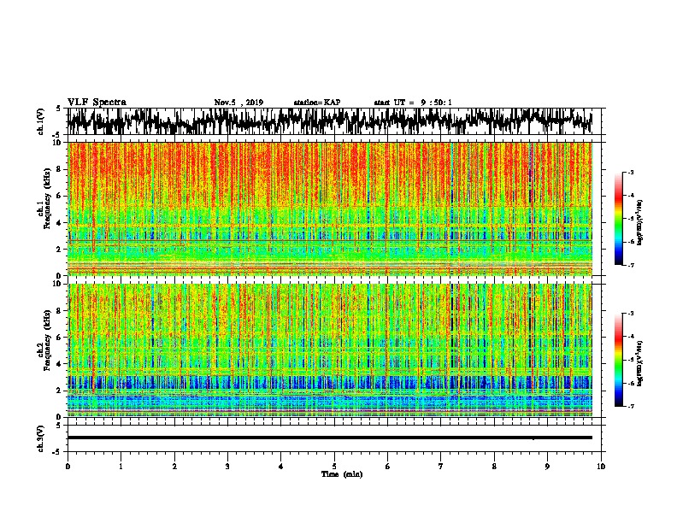Select the ch.2 "Frequency (kHz)" axis label

47,339
